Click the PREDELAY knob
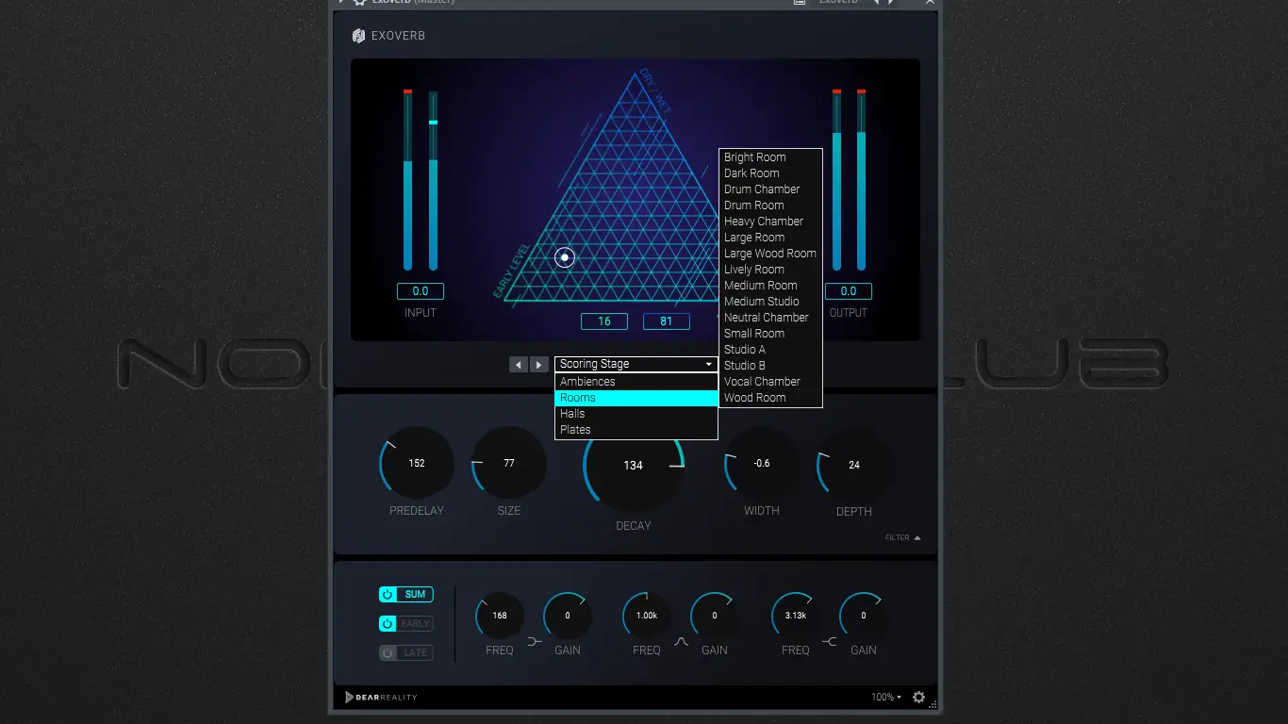Viewport: 1288px width, 724px height. [417, 463]
